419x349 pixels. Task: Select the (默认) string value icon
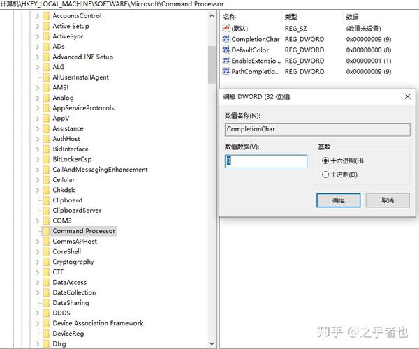tap(226, 28)
